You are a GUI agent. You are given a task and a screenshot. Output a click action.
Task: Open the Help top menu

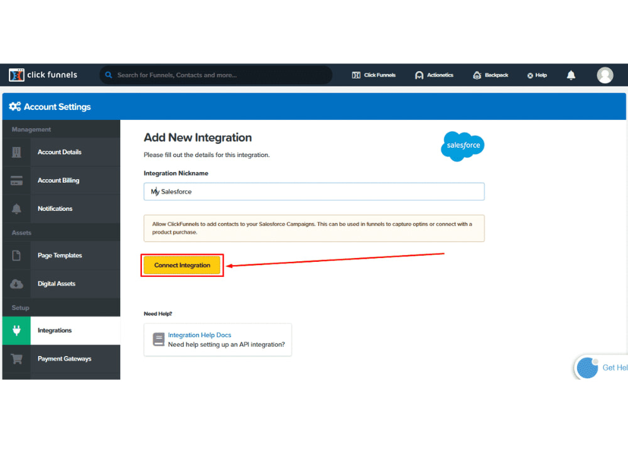tap(537, 75)
